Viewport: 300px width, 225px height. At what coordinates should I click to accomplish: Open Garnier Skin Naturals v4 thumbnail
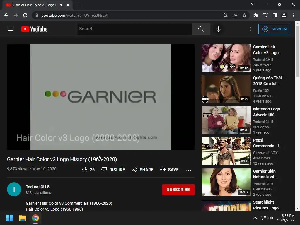(x=226, y=182)
